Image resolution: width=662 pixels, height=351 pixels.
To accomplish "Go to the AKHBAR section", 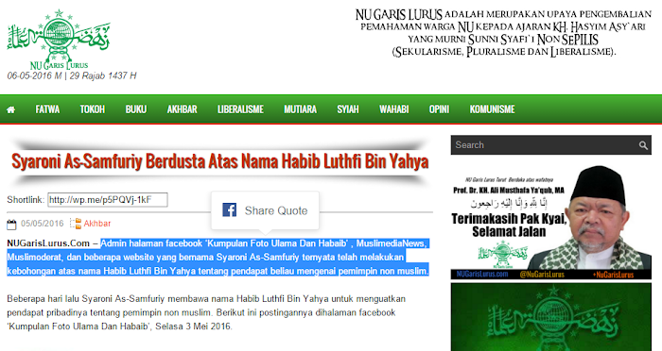I will 182,109.
